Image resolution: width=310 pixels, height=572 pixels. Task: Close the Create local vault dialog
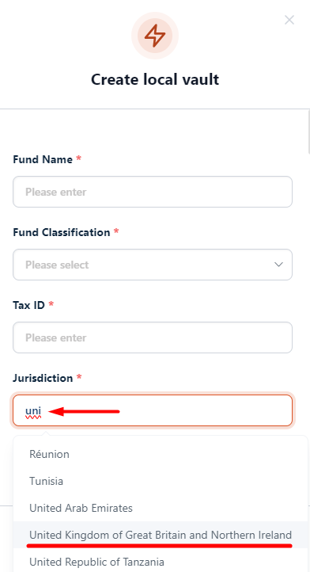pyautogui.click(x=289, y=20)
